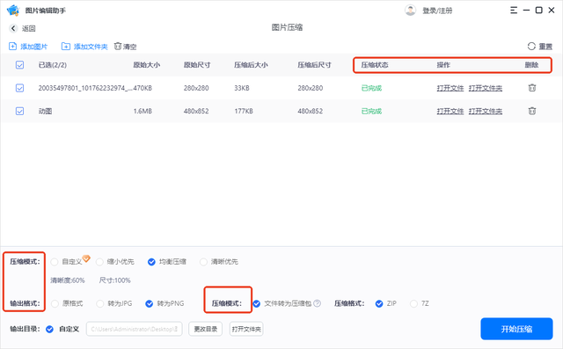Open the hamburger menu icon in title bar
Viewport: 563px width, 349px height.
[514, 10]
